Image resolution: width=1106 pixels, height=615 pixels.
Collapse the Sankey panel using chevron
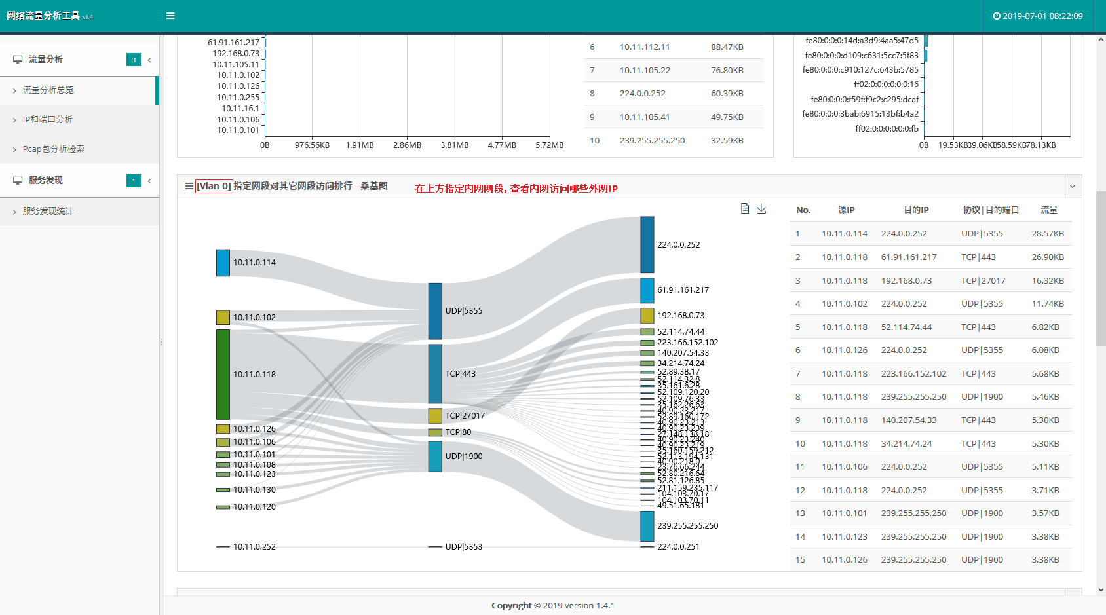point(1073,187)
